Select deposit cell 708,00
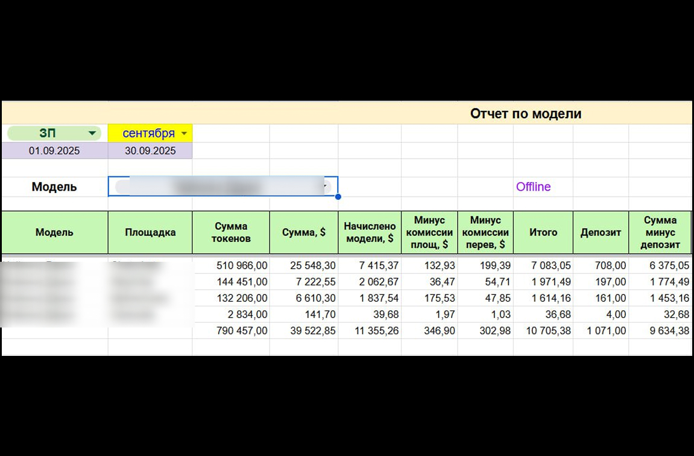 601,265
